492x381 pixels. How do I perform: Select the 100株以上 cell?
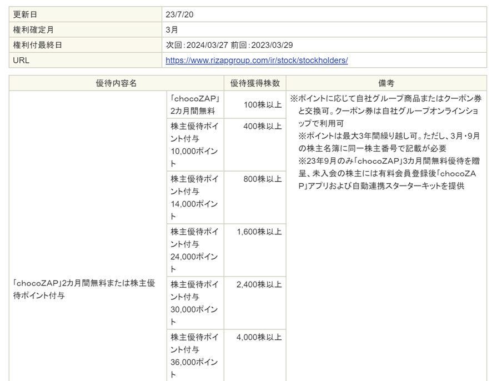pos(255,105)
